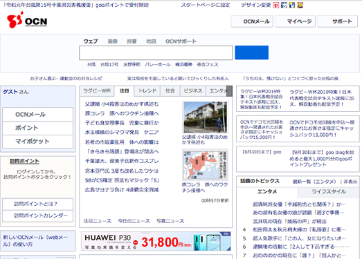Click the 訪問ポイントとは? button
Screen dimensions: 362x259
click(37, 204)
